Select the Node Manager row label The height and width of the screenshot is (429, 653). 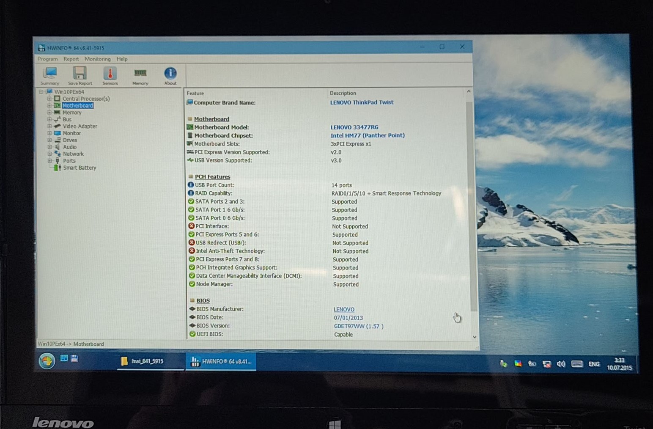point(214,284)
